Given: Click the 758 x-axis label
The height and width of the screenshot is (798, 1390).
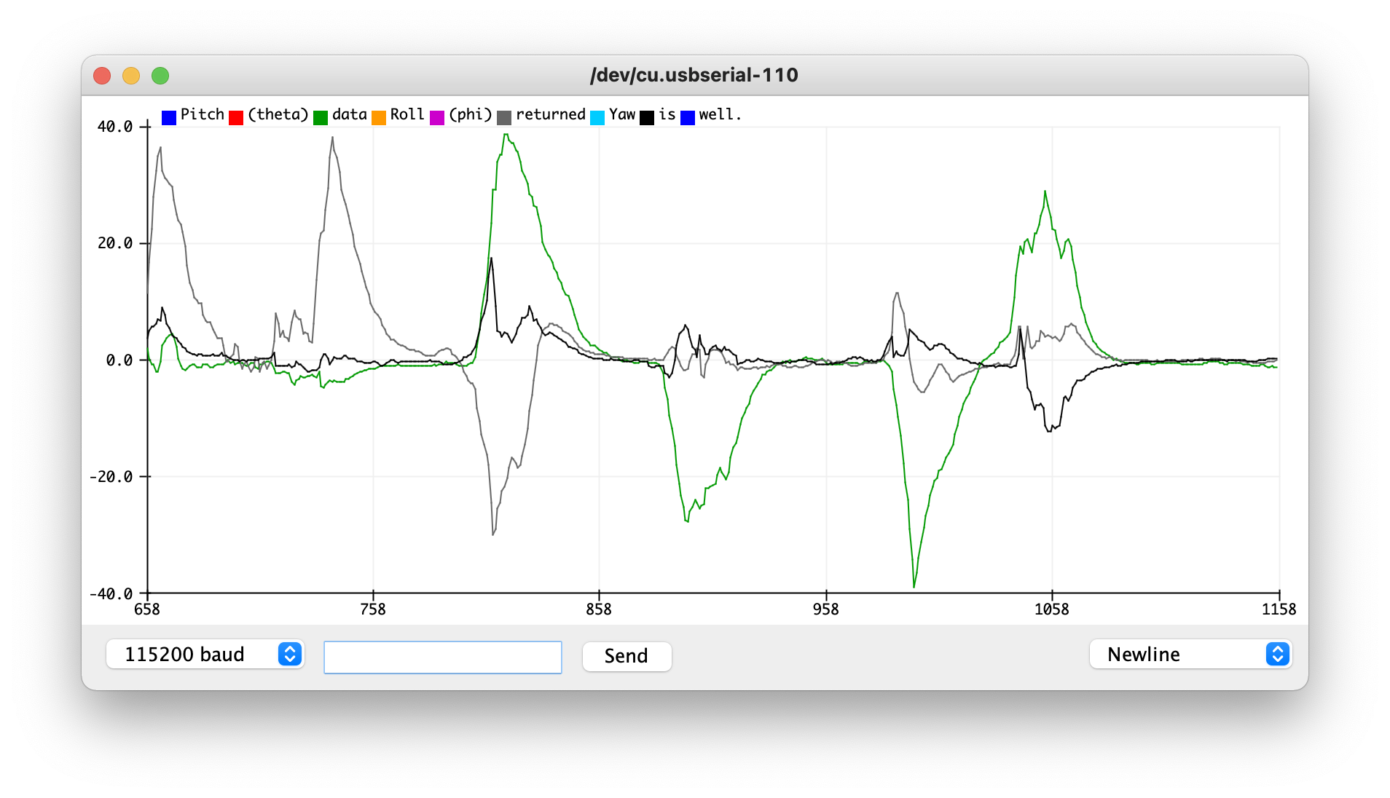Looking at the screenshot, I should click(x=373, y=609).
